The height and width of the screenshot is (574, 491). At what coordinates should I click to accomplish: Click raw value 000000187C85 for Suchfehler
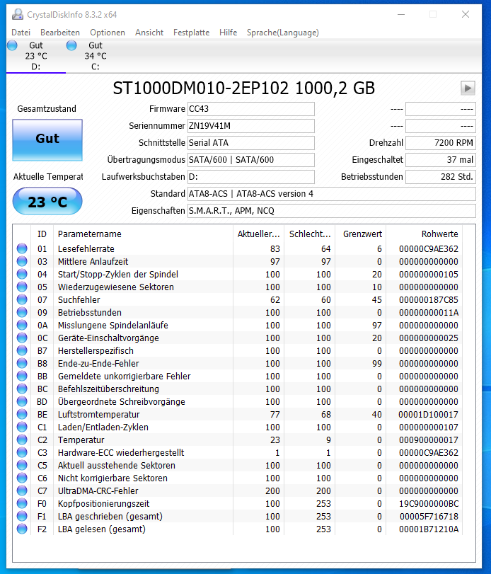tap(429, 300)
